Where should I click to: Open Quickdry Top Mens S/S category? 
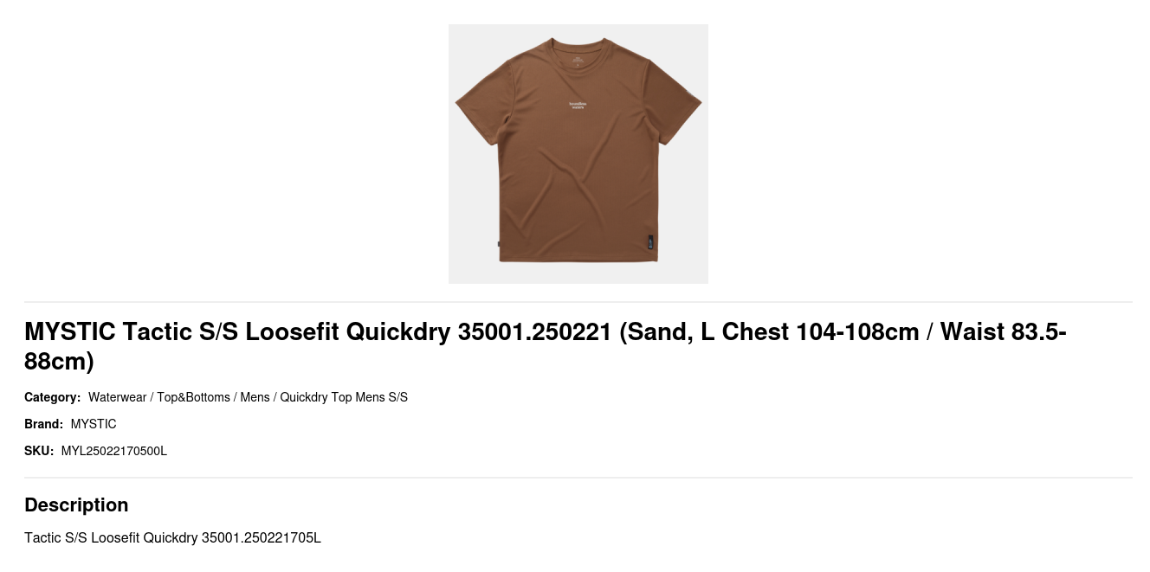click(344, 397)
